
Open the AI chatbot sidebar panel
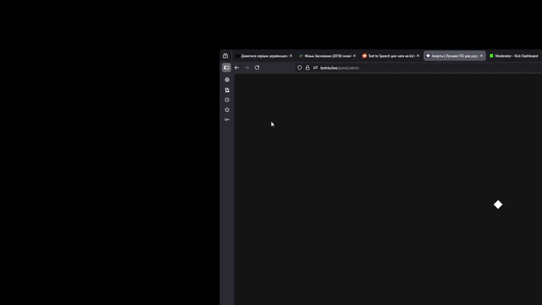click(227, 80)
